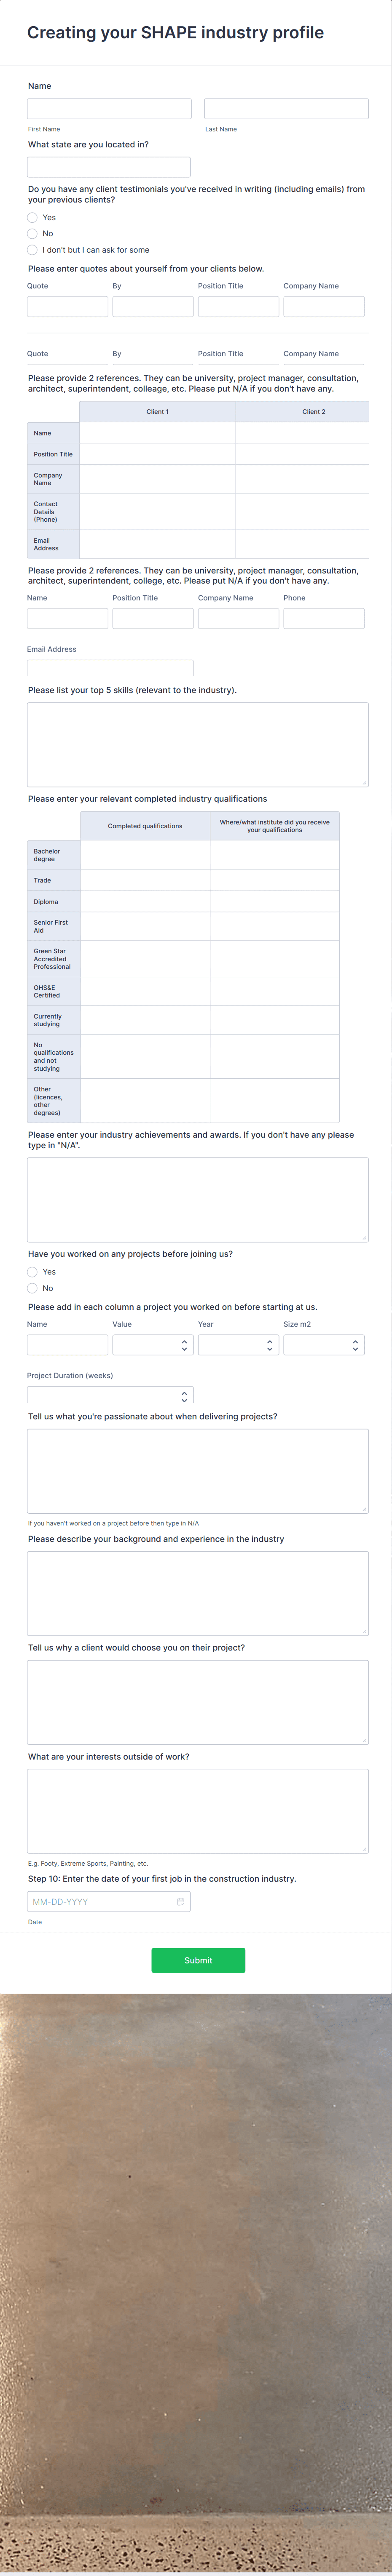392x2576 pixels.
Task: Click the reference Phone input field
Action: pyautogui.click(x=324, y=618)
